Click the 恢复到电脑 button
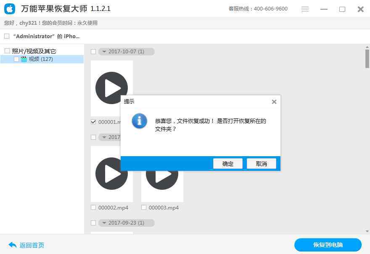The height and width of the screenshot is (254, 370). click(328, 245)
